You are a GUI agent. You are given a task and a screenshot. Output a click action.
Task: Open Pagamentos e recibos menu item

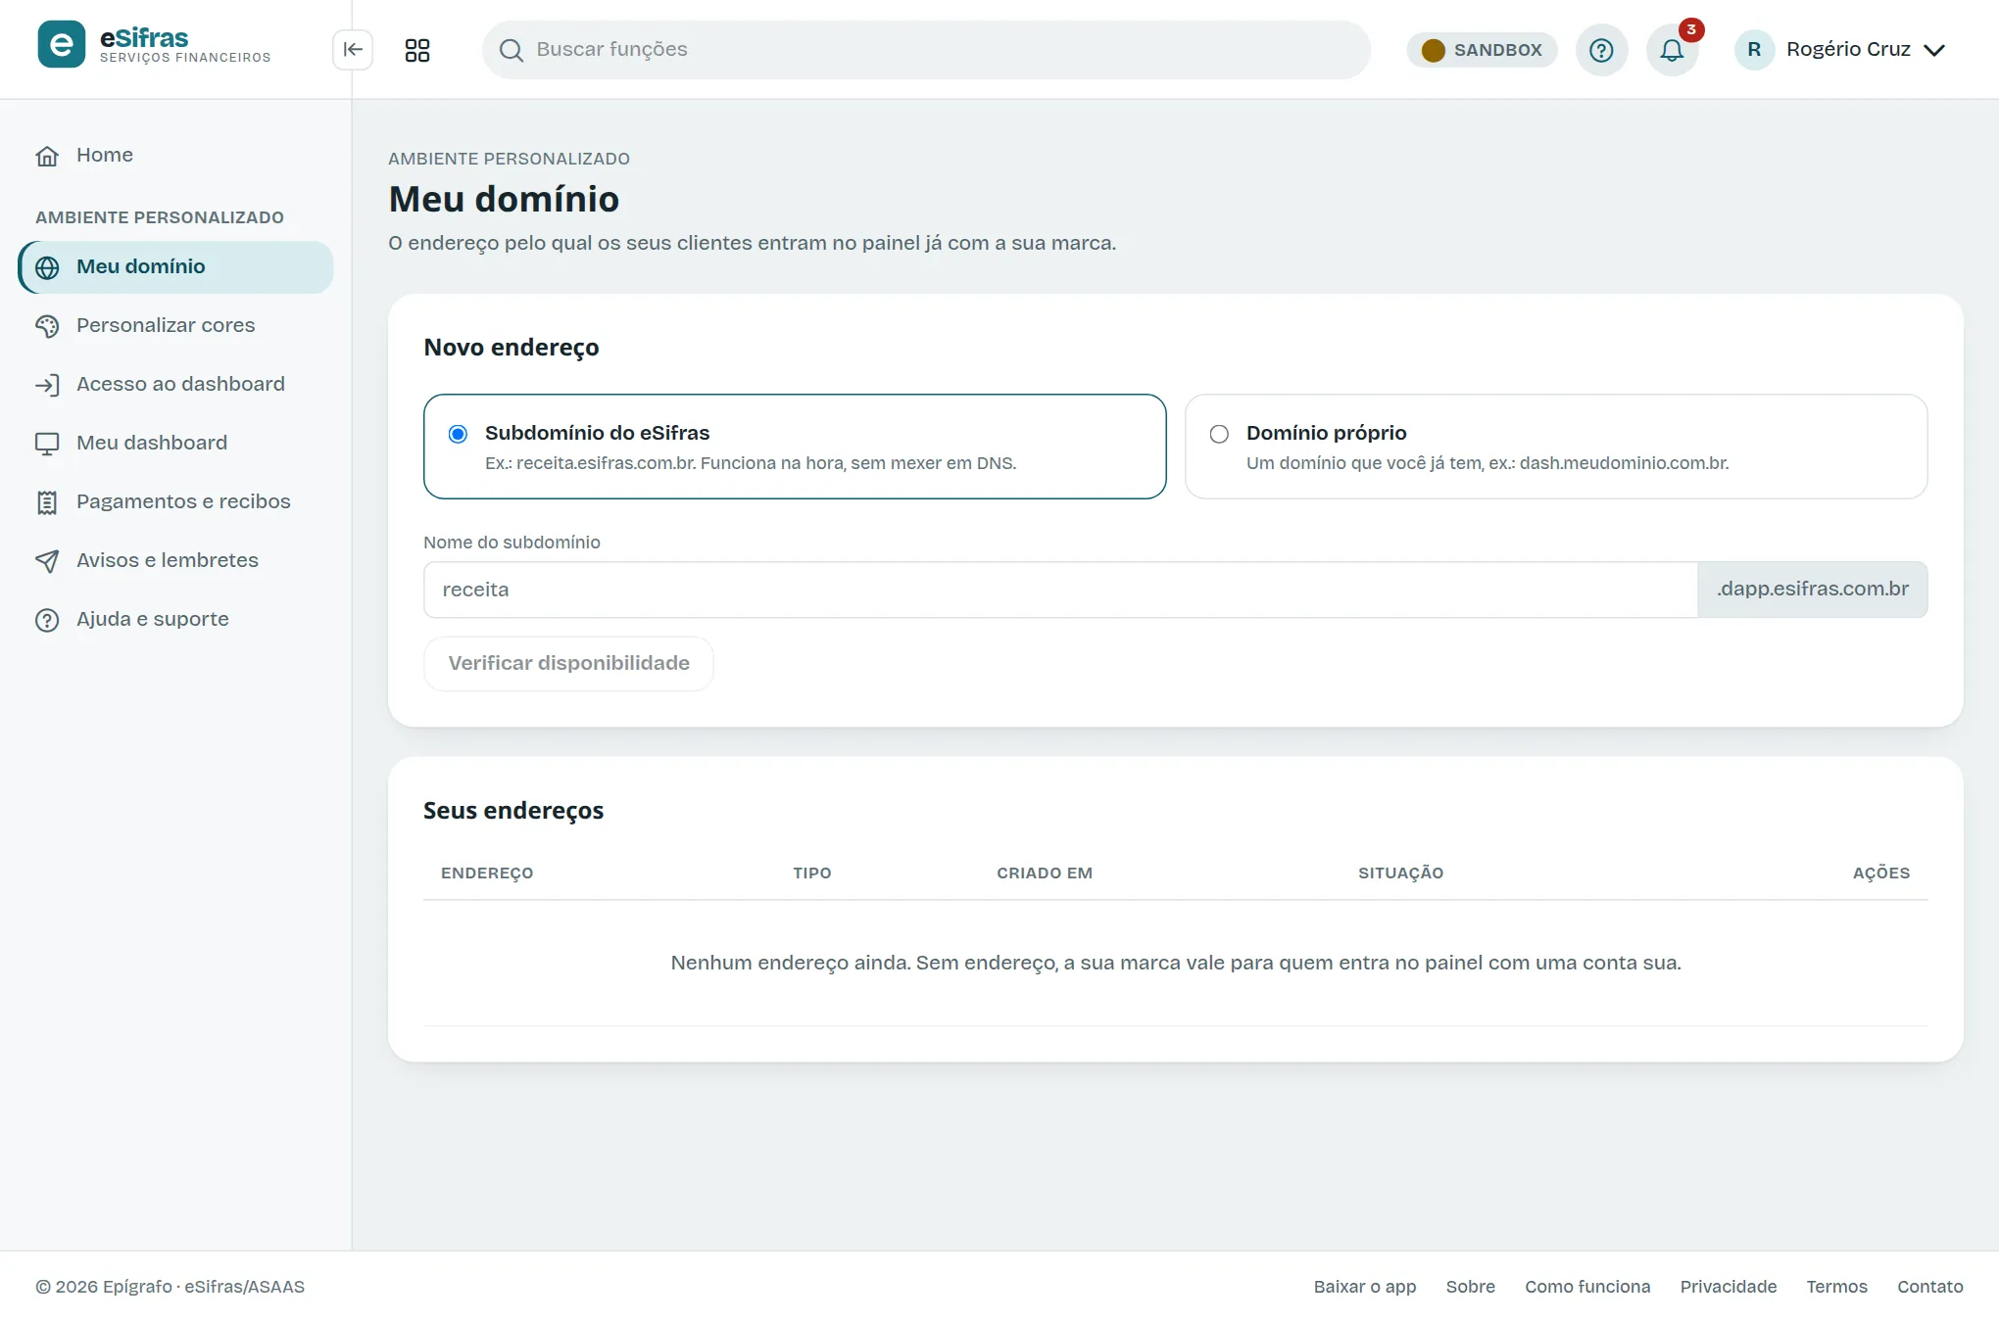[175, 502]
